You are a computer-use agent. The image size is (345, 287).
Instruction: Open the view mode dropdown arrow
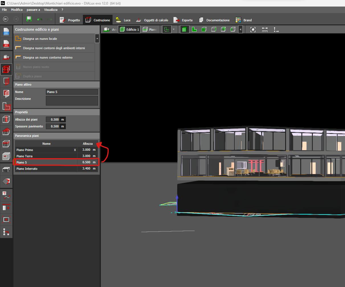(x=173, y=29)
